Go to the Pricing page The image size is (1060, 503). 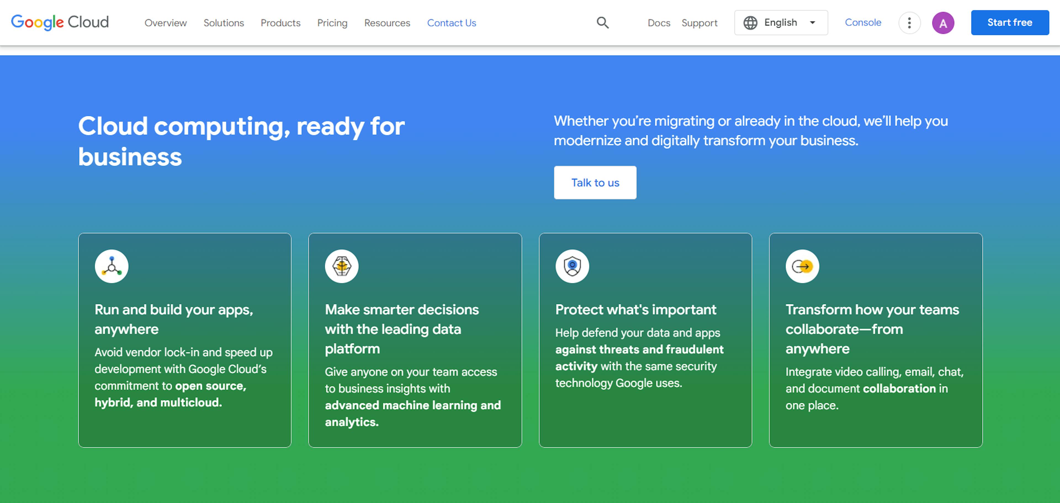[332, 23]
